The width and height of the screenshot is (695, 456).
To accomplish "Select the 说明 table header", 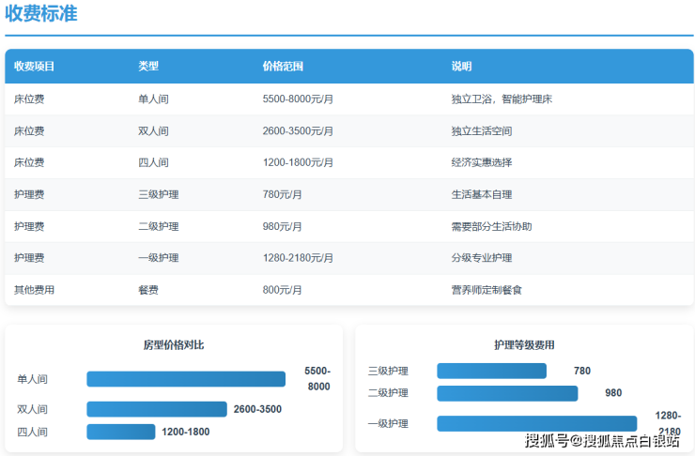I will click(x=461, y=67).
